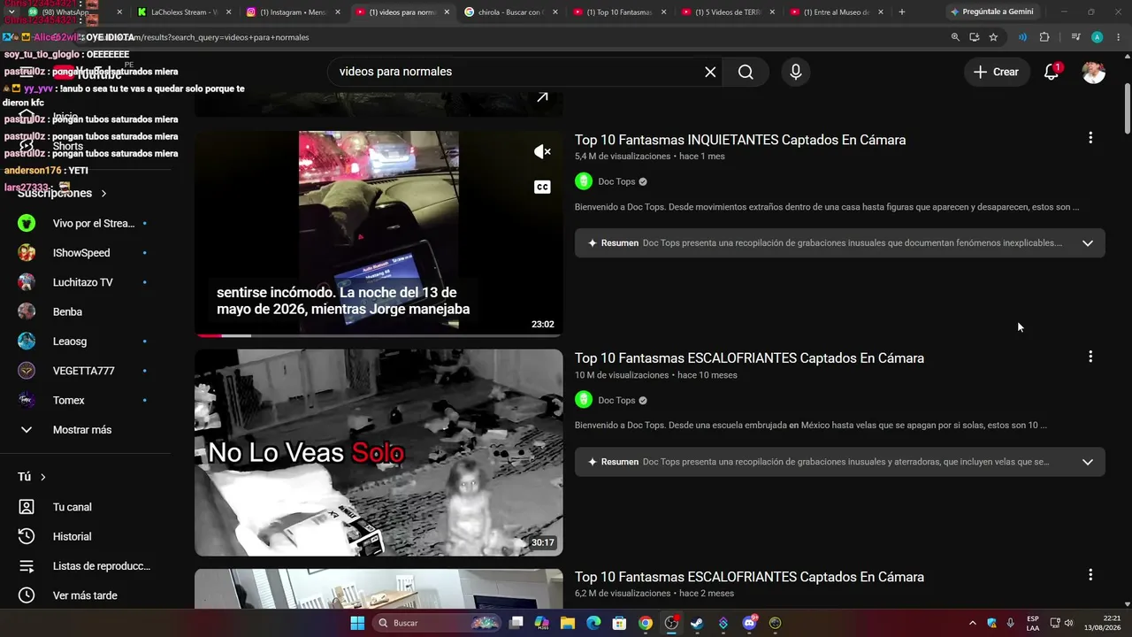Expand summary of the 10 M views video
Image resolution: width=1132 pixels, height=637 pixels.
pos(1088,462)
